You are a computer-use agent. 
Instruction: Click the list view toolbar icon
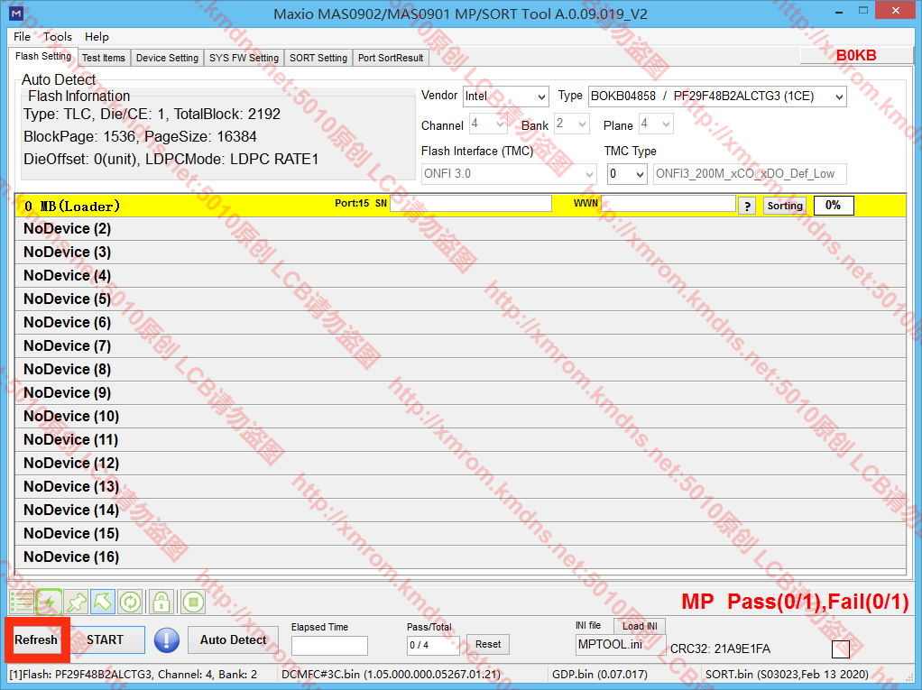tap(22, 602)
